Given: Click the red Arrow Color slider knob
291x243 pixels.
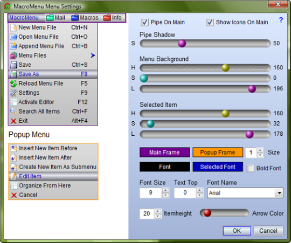Looking at the screenshot, I should 207,213.
